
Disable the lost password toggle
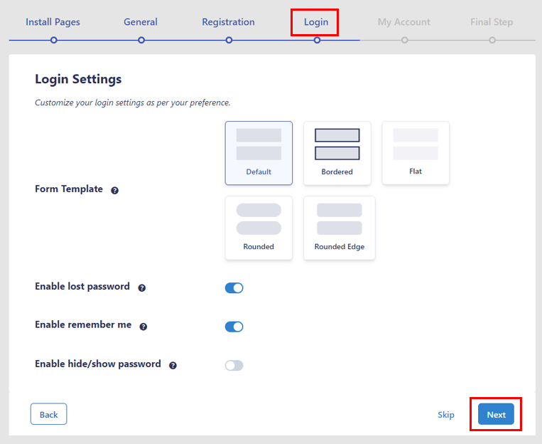234,287
